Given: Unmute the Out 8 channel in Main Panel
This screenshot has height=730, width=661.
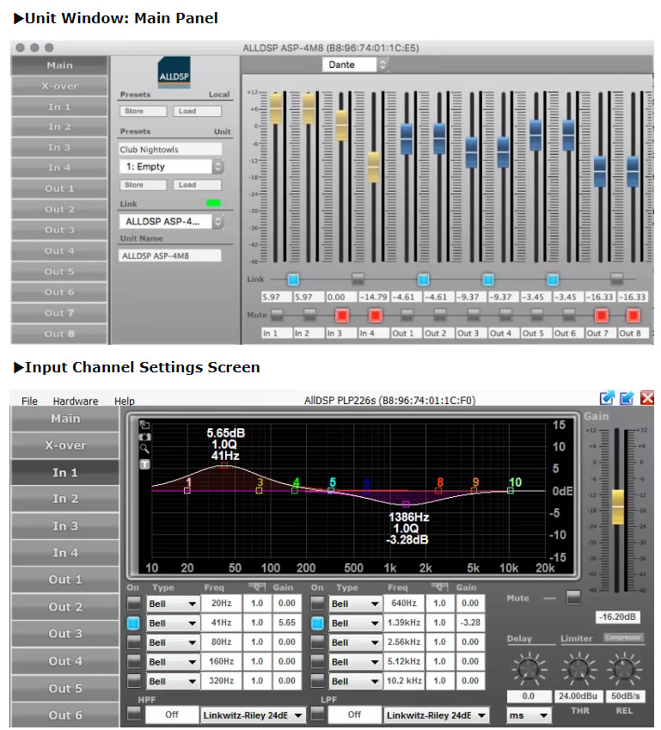Looking at the screenshot, I should (x=633, y=316).
